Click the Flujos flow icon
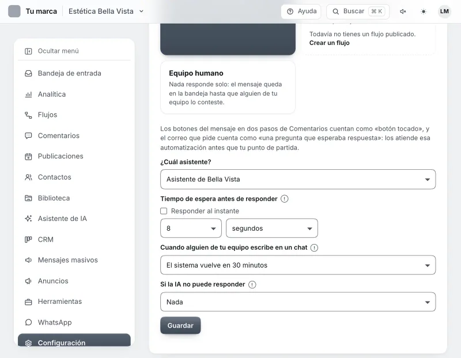Image resolution: width=461 pixels, height=358 pixels. tap(28, 115)
